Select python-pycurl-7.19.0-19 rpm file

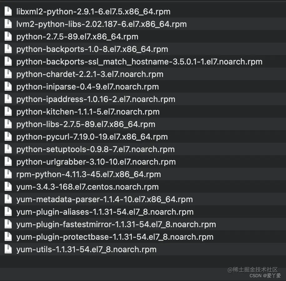click(92, 137)
